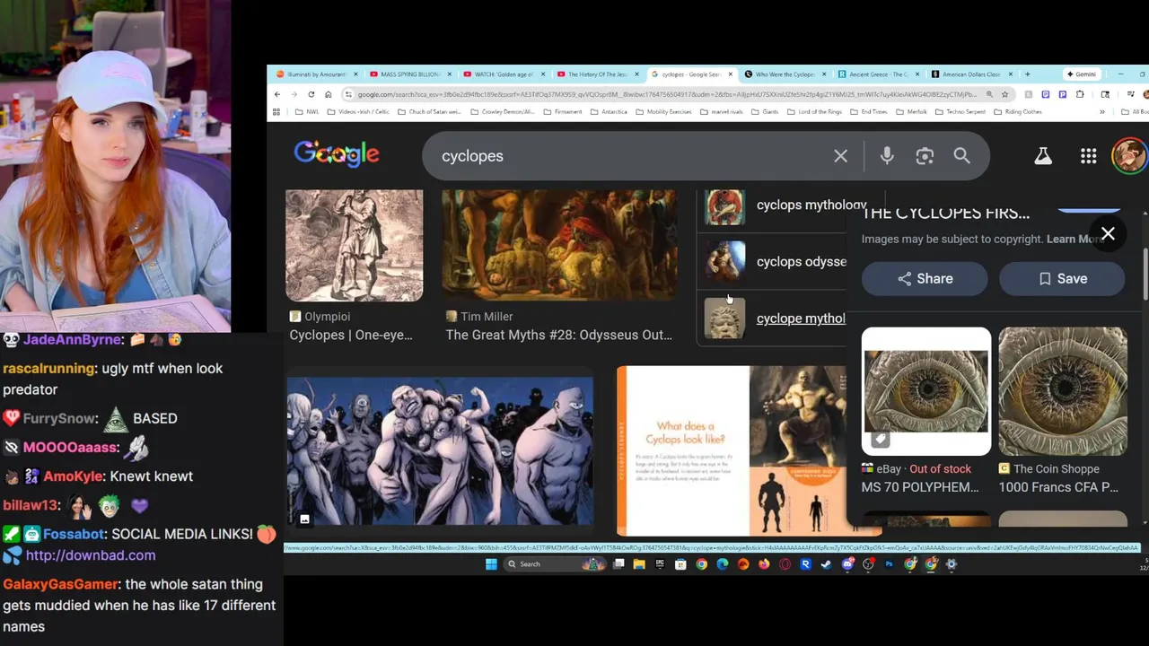Open the Gemini button in Chrome
This screenshot has height=646, width=1149.
pyautogui.click(x=1080, y=74)
